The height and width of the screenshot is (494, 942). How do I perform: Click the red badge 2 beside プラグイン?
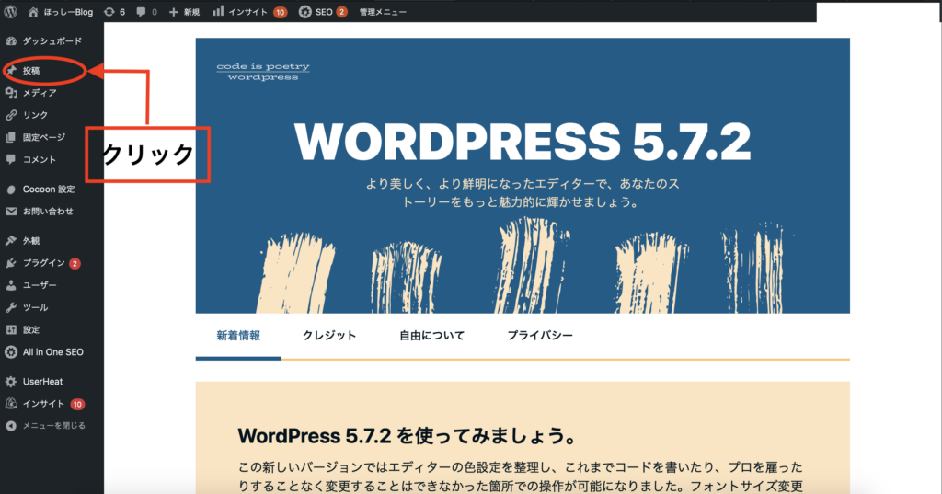(x=75, y=264)
